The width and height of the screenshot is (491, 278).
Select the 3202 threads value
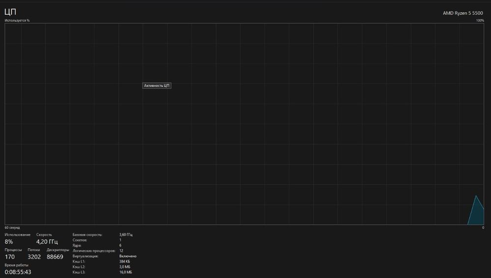tap(34, 257)
